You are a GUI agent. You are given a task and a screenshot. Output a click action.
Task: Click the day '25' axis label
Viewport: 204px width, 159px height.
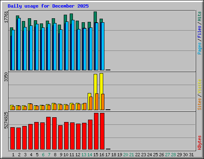(x=155, y=155)
